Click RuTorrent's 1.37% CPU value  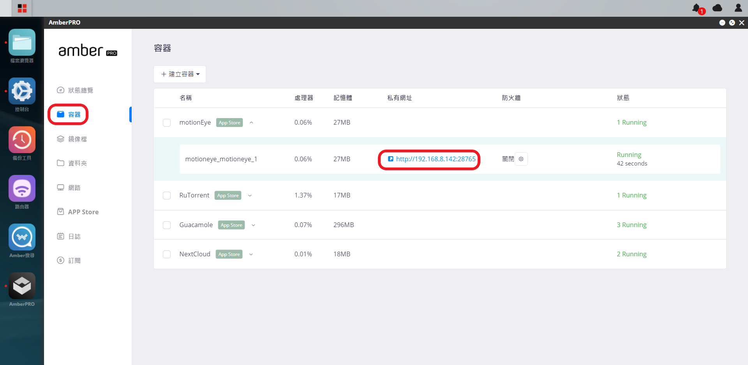(303, 195)
